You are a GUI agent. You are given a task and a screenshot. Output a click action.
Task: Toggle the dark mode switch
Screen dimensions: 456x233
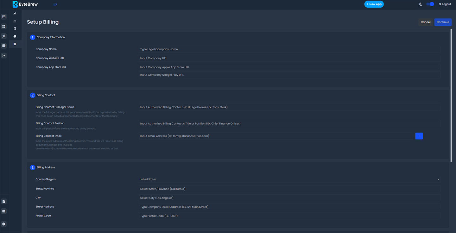pos(430,4)
